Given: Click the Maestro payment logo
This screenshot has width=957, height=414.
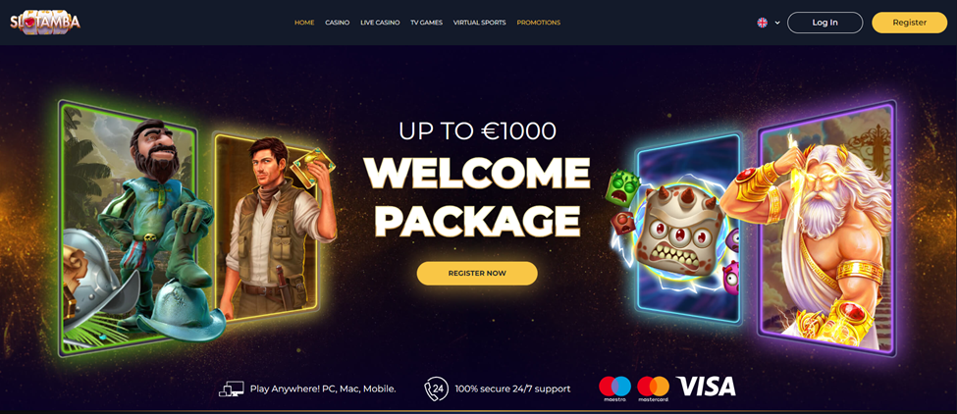Looking at the screenshot, I should click(x=614, y=388).
